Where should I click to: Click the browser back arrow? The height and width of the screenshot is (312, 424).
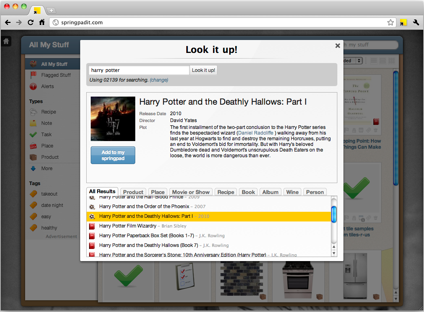8,22
